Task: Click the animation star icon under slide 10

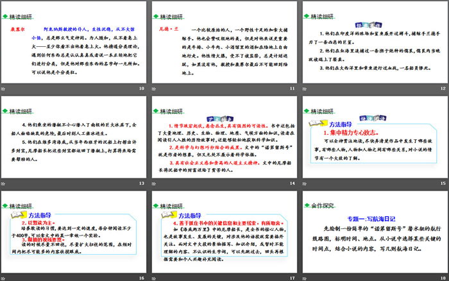Action: coord(3,89)
